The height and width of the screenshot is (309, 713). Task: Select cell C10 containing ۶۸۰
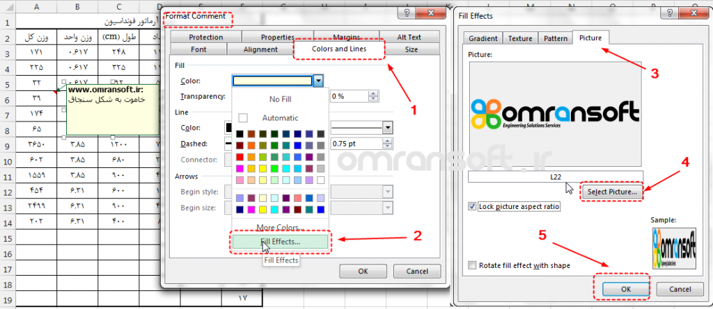coord(118,160)
